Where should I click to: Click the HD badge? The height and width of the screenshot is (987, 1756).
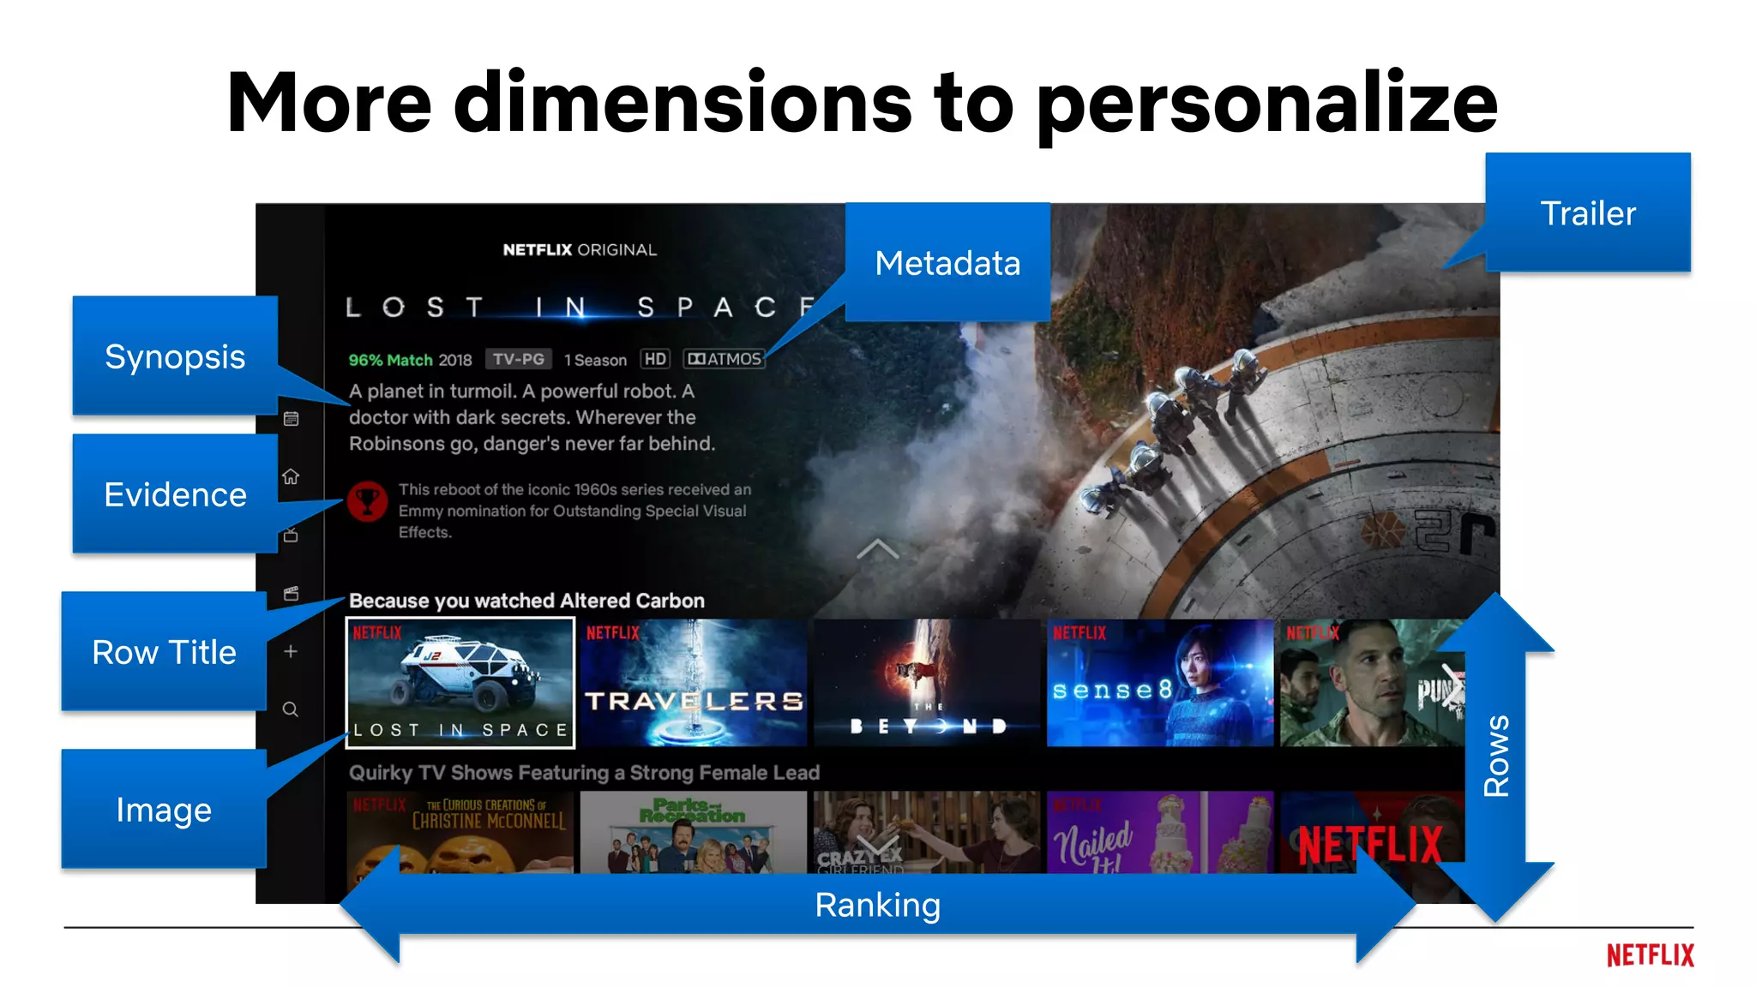(655, 359)
